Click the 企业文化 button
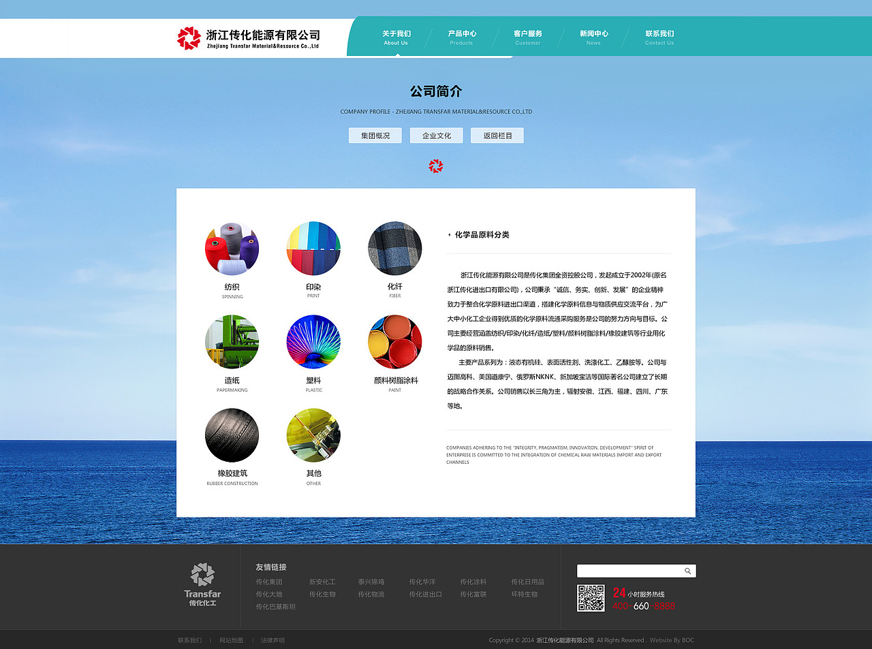The width and height of the screenshot is (872, 649). point(436,136)
